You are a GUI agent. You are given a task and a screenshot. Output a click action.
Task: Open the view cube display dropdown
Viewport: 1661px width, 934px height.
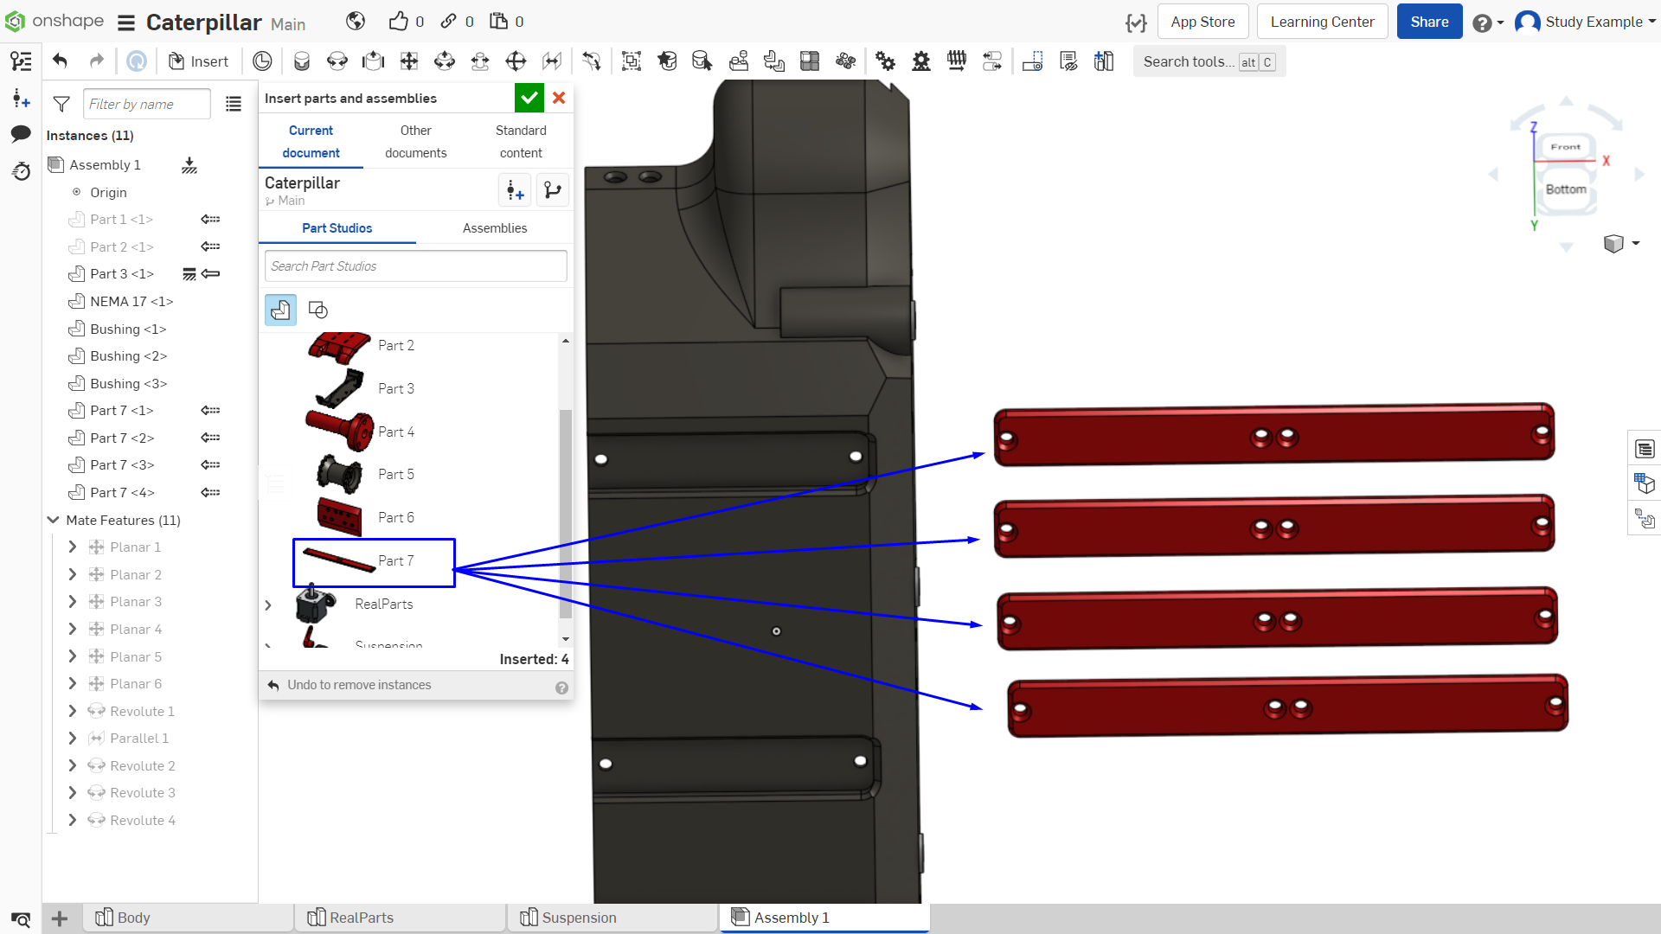click(x=1622, y=244)
